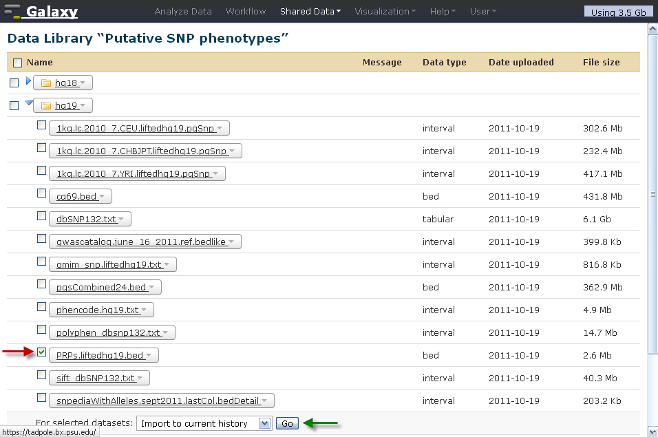Uncheck the PRPs.liftedhg19.bed checkbox
Viewport: 658px width, 437px height.
point(41,352)
